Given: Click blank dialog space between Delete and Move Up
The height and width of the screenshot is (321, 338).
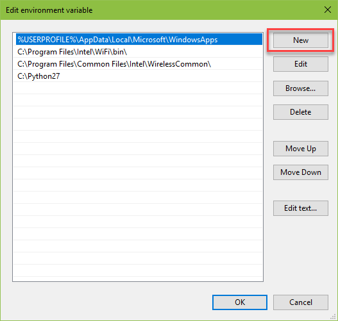Looking at the screenshot, I should pyautogui.click(x=301, y=130).
